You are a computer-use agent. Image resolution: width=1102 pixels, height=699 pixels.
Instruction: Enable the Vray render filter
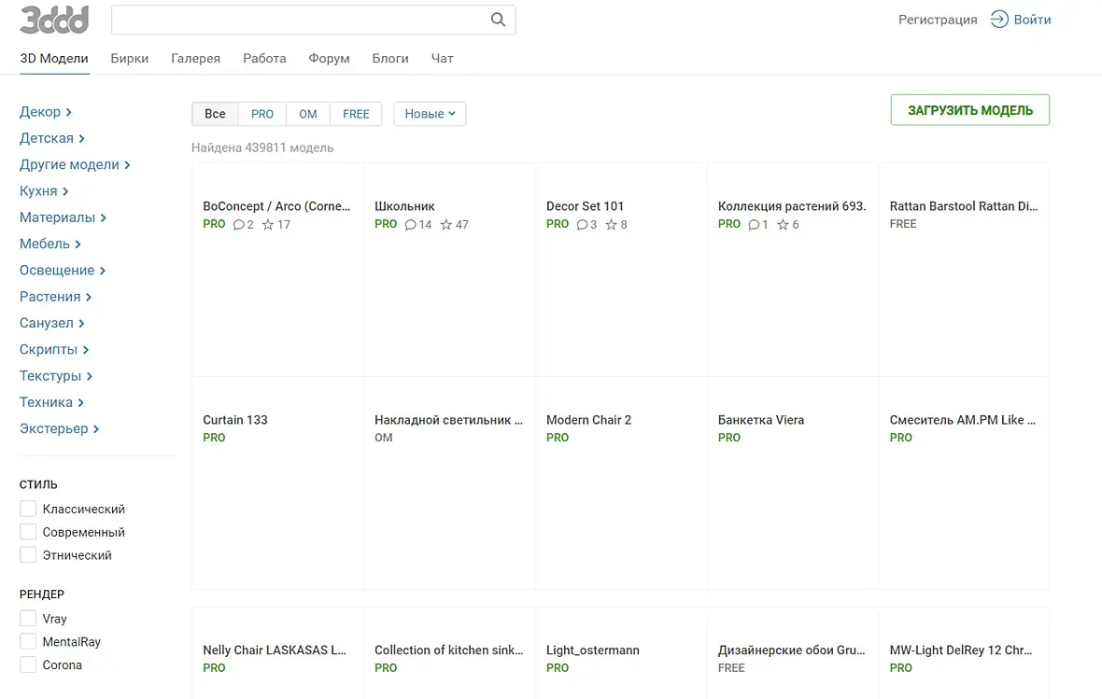pos(28,618)
